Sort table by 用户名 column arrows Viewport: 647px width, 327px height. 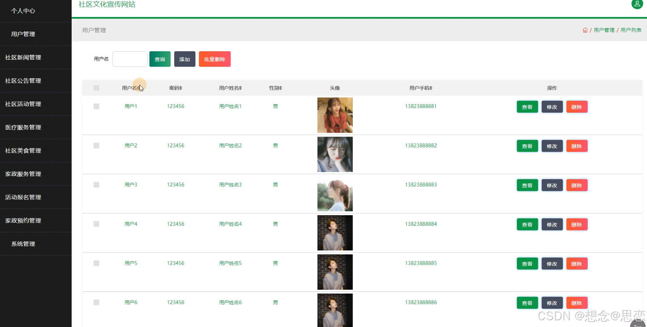click(139, 88)
